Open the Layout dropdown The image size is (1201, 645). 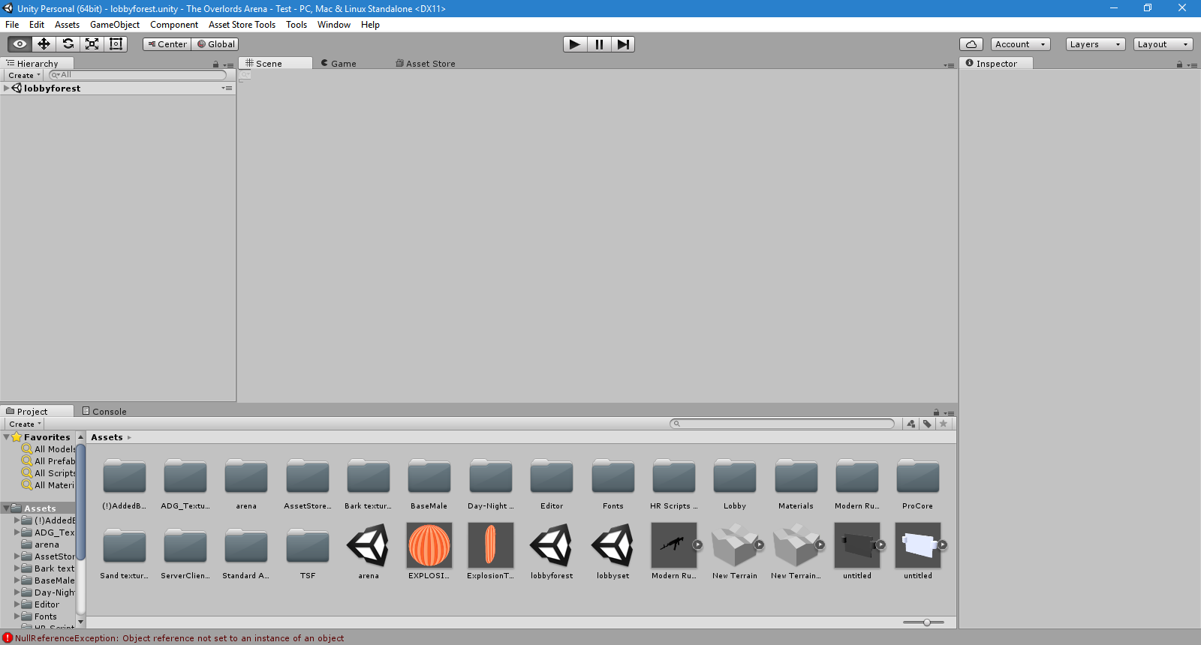pyautogui.click(x=1163, y=44)
